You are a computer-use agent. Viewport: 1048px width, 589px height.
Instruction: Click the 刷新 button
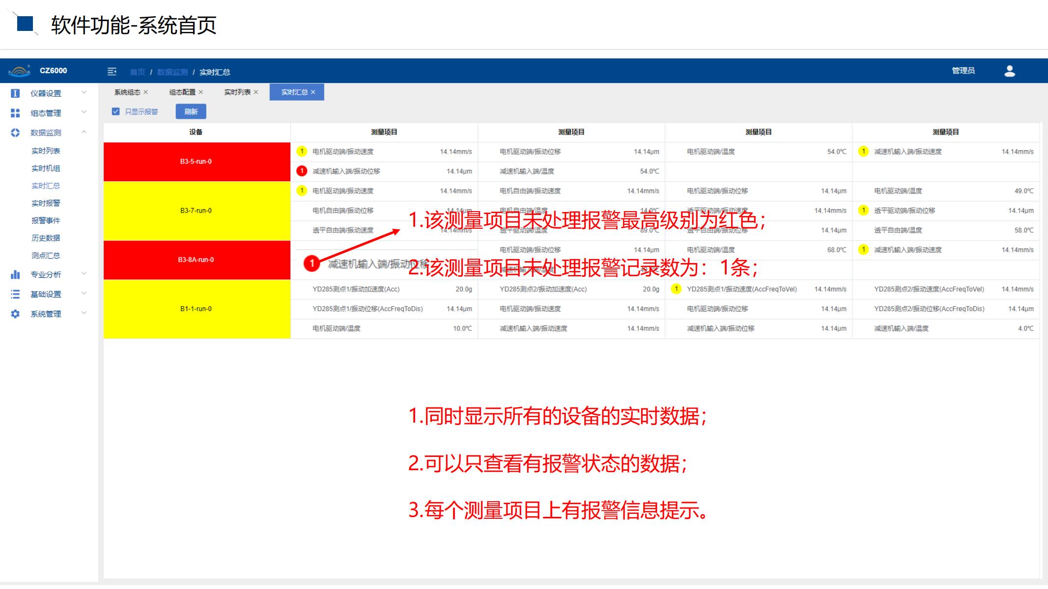[x=191, y=111]
